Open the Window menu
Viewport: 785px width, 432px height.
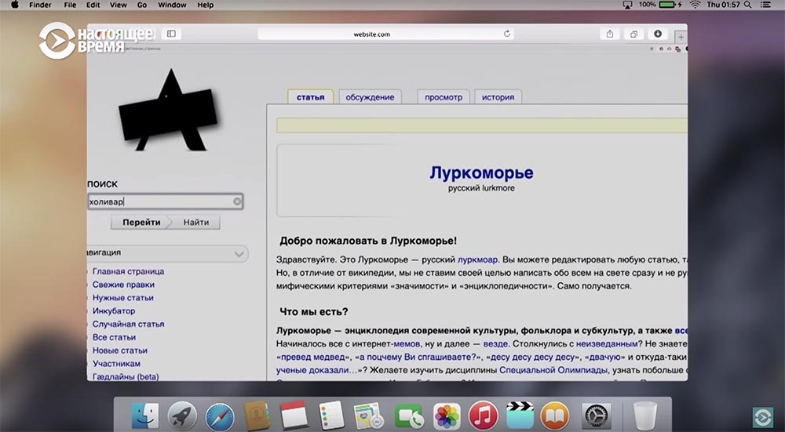pos(172,5)
